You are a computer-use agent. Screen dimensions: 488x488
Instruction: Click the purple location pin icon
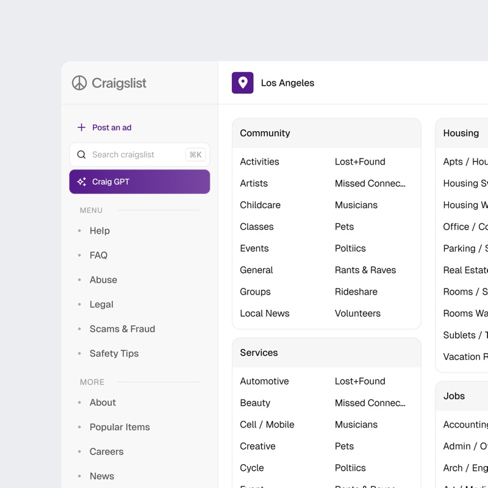click(x=242, y=83)
